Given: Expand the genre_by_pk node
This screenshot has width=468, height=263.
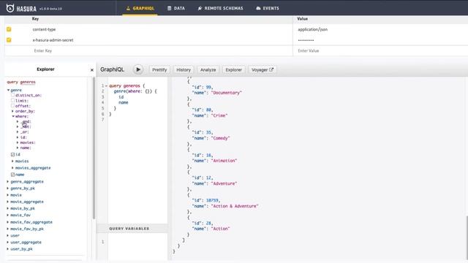Looking at the screenshot, I should coord(8,188).
